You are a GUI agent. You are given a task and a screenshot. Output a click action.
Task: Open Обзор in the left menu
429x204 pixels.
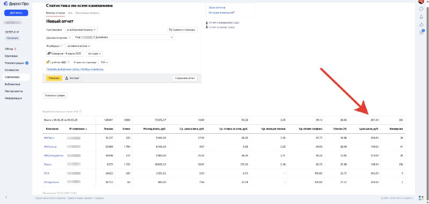9,49
